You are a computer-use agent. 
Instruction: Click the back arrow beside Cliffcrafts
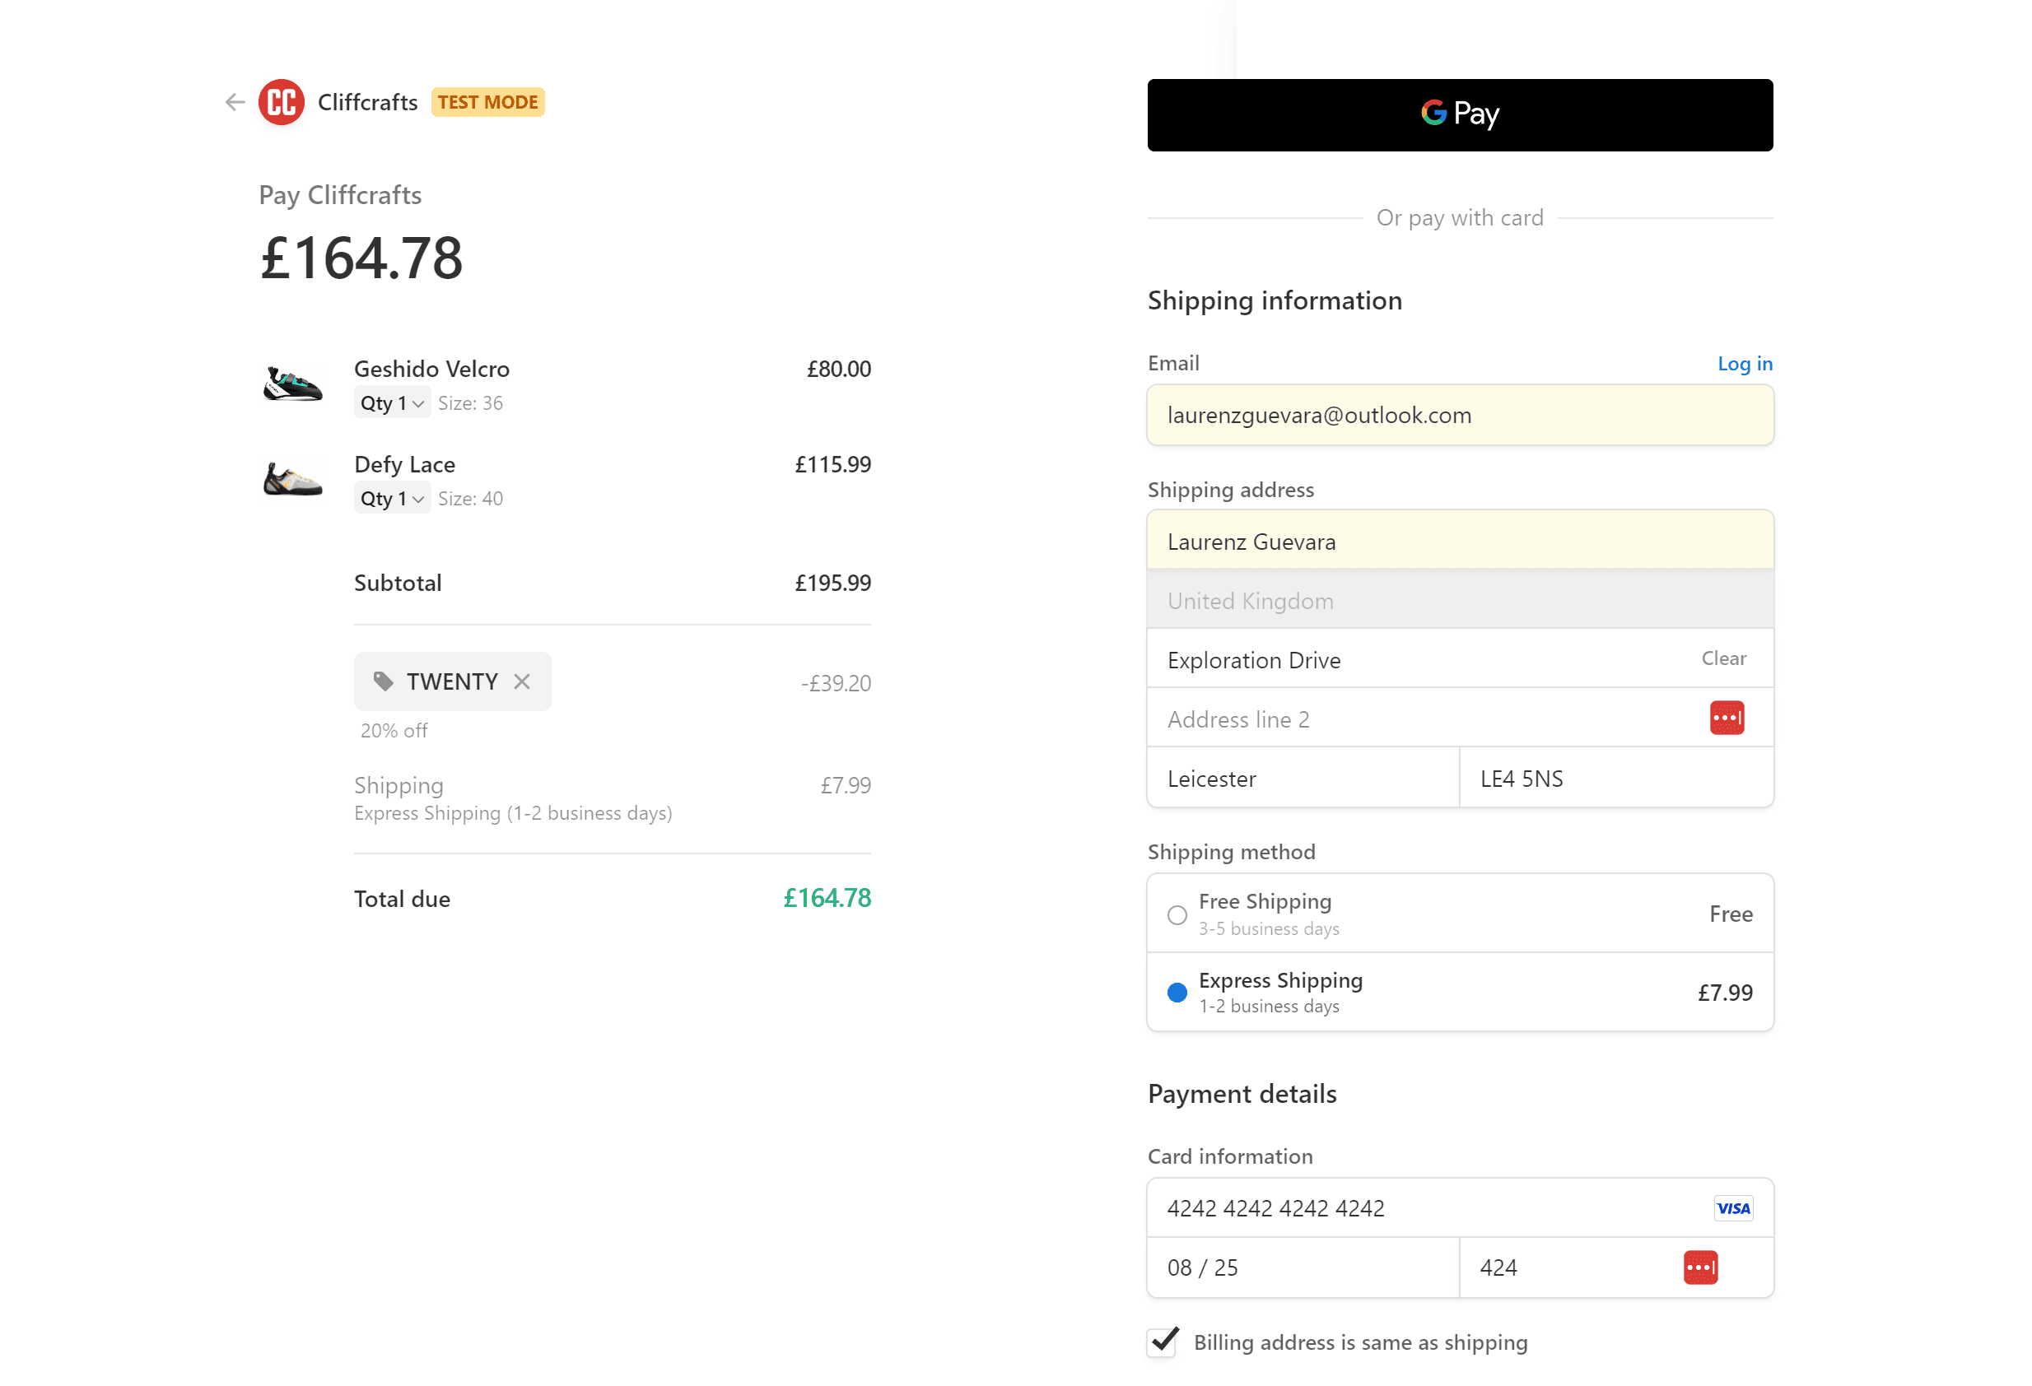235,102
